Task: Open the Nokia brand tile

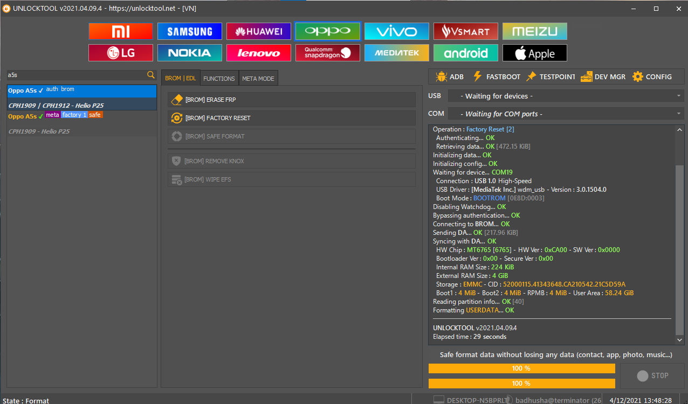Action: pos(190,53)
